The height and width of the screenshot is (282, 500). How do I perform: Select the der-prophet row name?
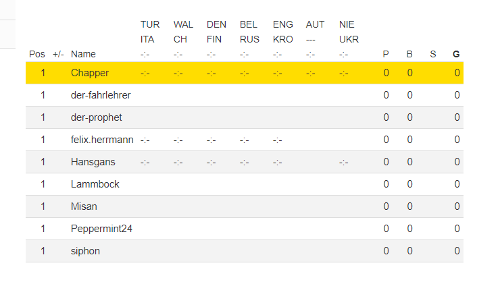point(97,117)
